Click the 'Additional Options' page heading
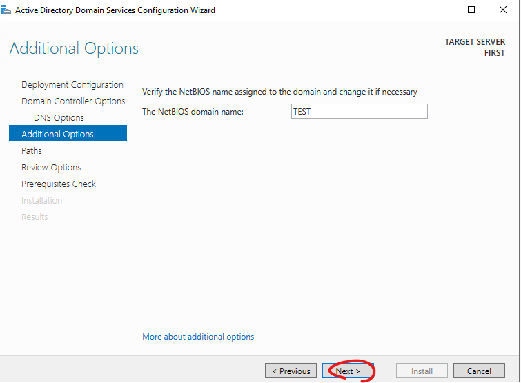 pos(74,48)
